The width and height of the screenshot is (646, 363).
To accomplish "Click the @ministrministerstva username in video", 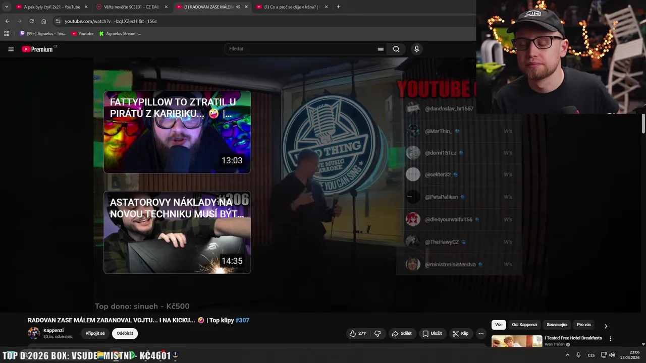I will coord(450,264).
